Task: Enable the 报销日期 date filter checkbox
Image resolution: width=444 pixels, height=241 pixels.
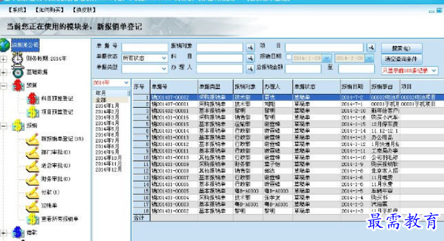Action: pyautogui.click(x=288, y=57)
